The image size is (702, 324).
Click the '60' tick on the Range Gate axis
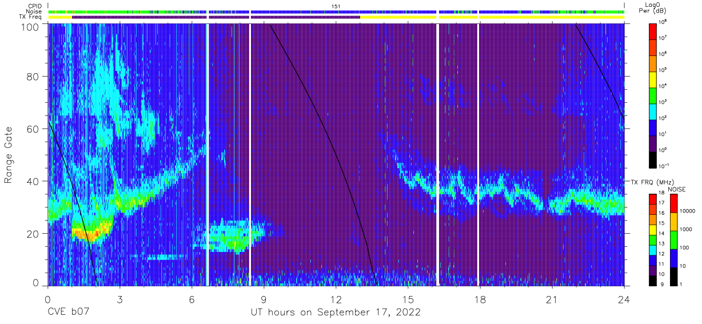pyautogui.click(x=33, y=129)
